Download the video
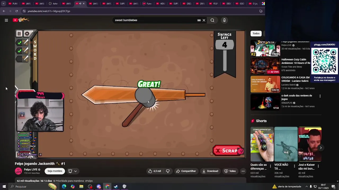The height and width of the screenshot is (190, 339). tap(210, 171)
